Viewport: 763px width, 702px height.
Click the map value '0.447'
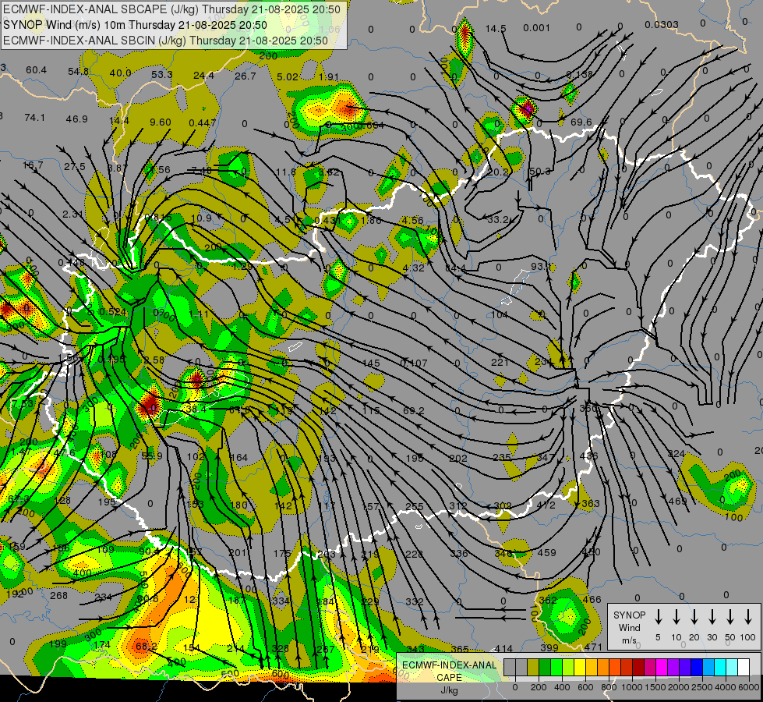pos(203,122)
